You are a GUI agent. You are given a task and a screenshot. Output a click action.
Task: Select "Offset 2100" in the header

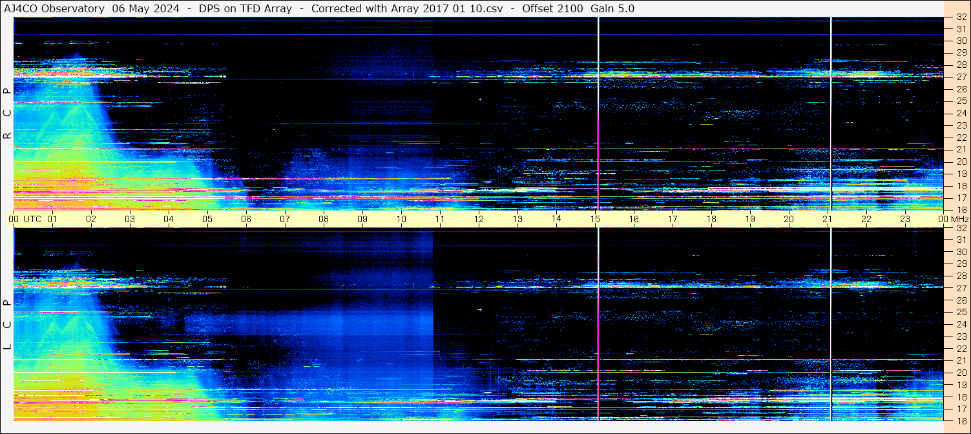click(x=552, y=8)
